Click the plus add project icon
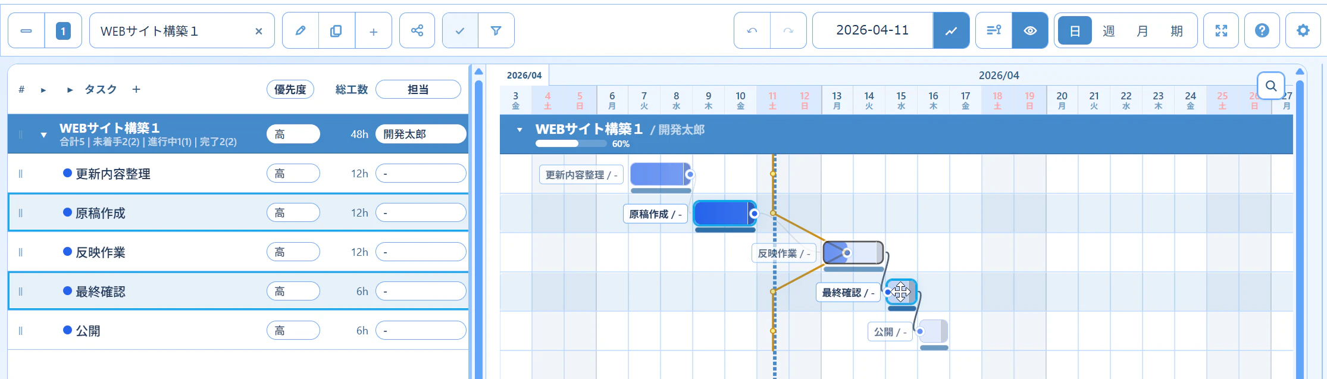The height and width of the screenshot is (379, 1327). pos(373,31)
